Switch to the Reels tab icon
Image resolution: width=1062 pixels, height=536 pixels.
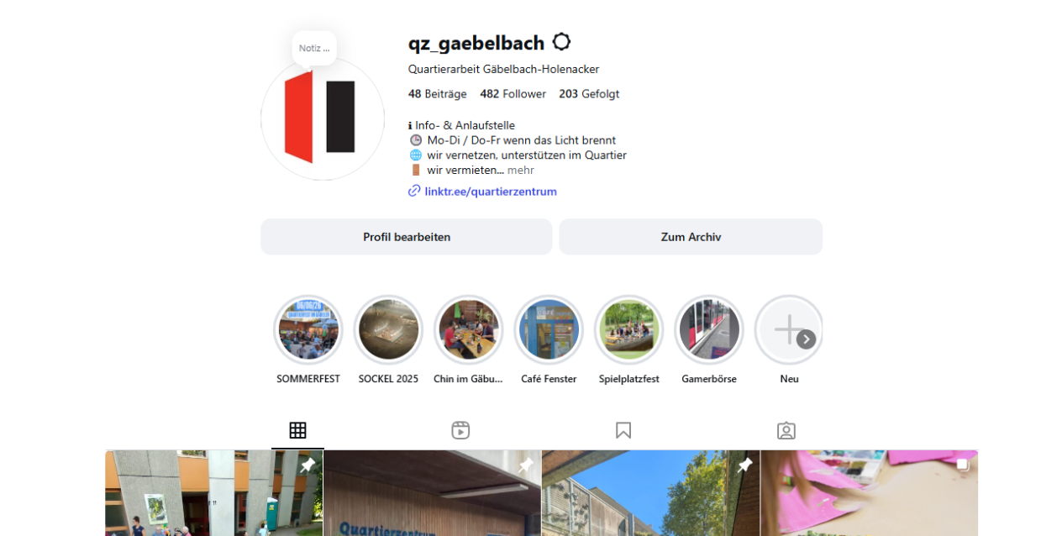tap(460, 430)
